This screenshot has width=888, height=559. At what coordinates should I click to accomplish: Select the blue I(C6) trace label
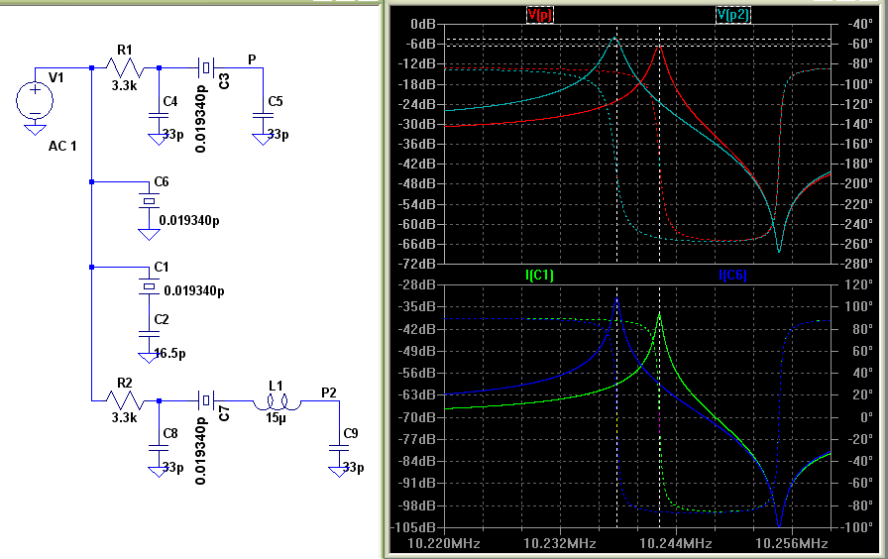pyautogui.click(x=732, y=275)
